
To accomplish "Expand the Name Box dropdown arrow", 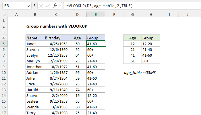I will pyautogui.click(x=28, y=6).
